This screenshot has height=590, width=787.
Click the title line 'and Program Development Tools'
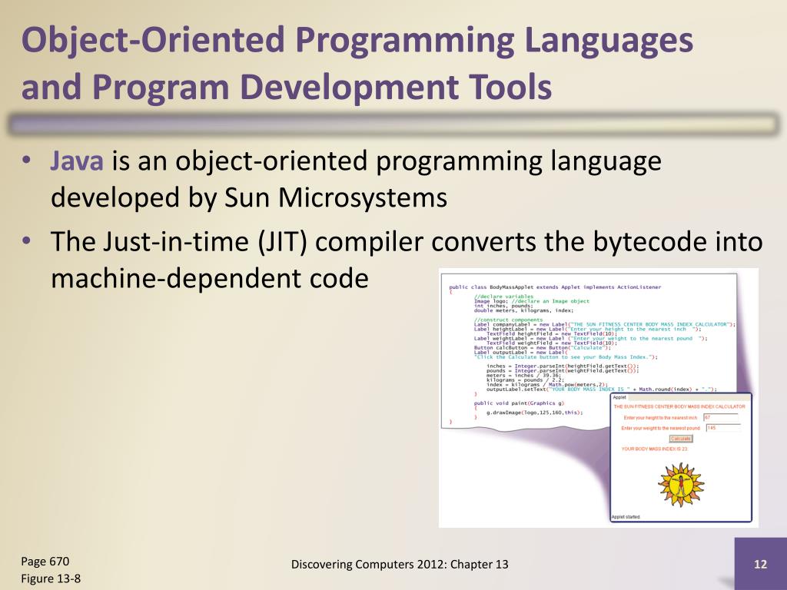pyautogui.click(x=287, y=87)
